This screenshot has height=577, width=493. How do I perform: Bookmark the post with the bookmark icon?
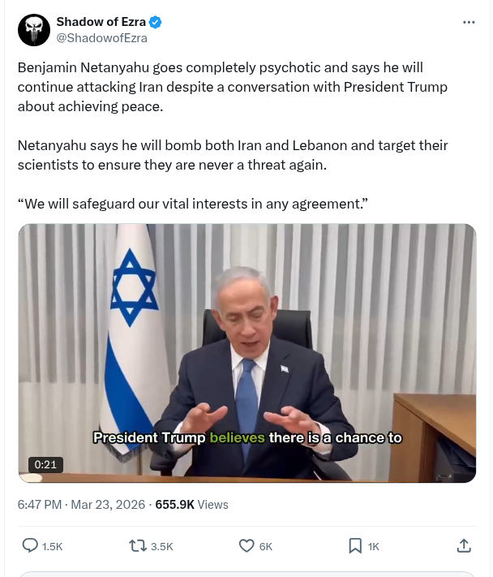click(355, 545)
